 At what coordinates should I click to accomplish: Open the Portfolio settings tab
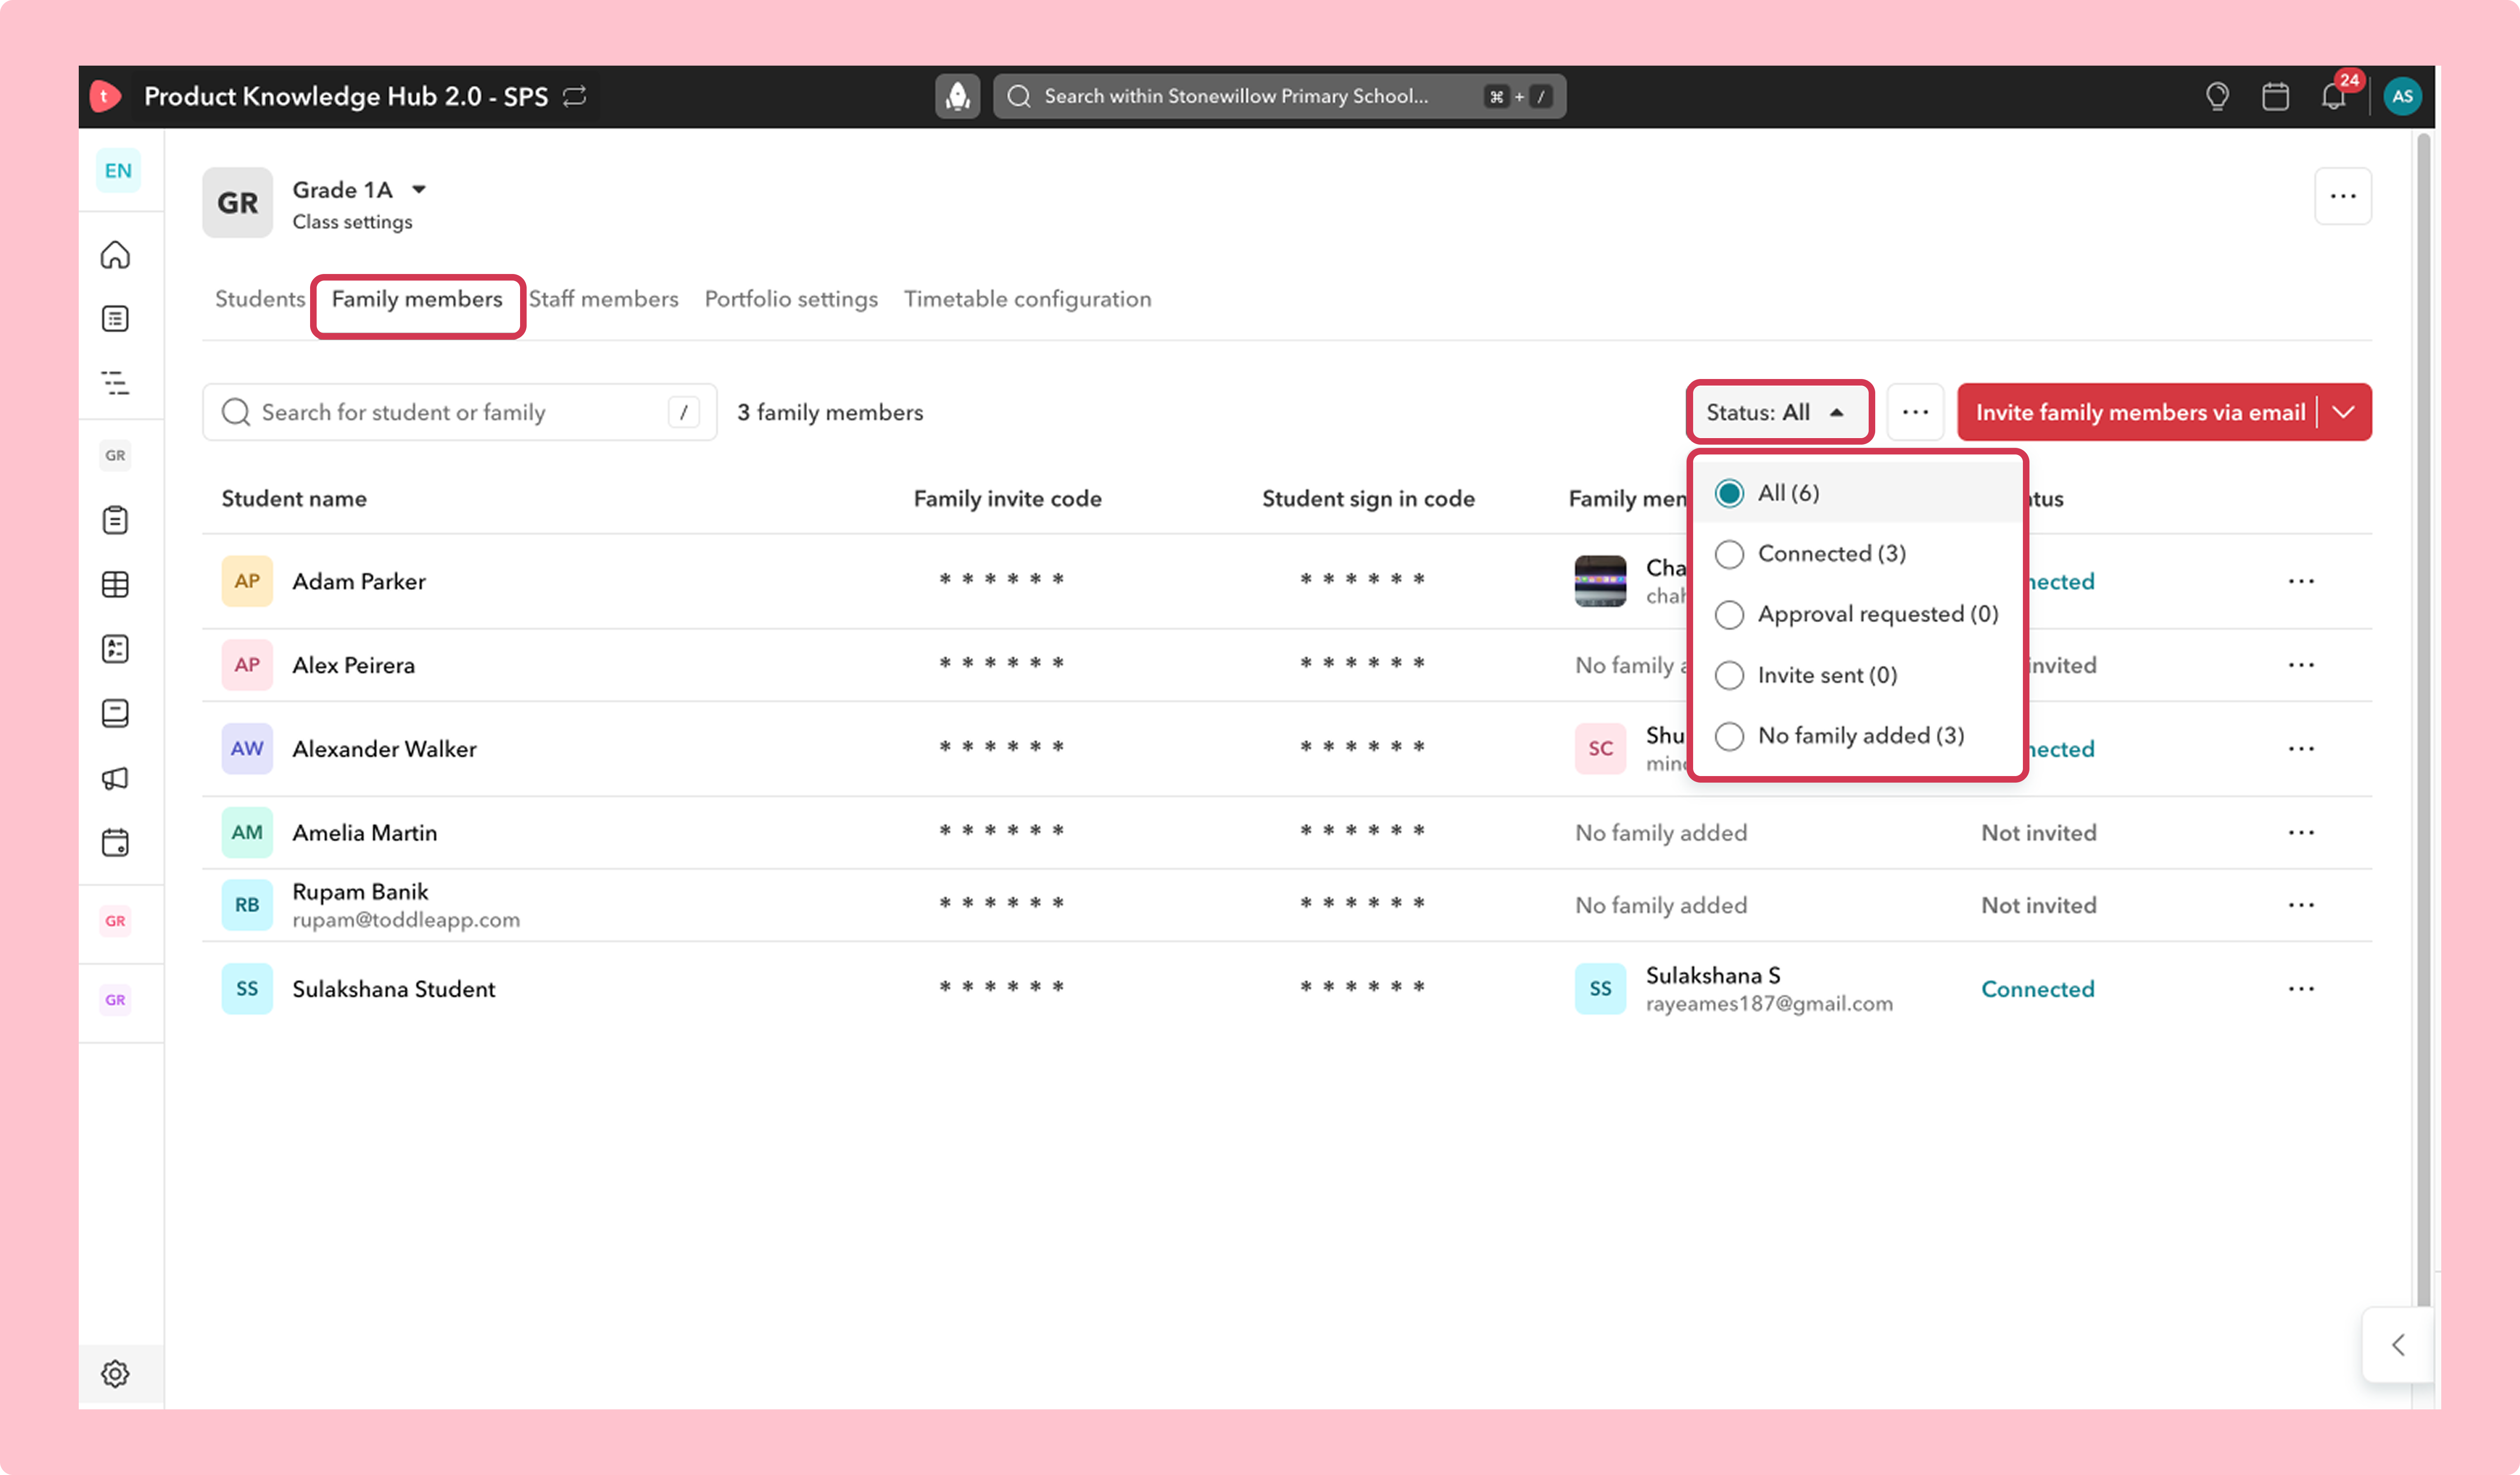click(x=791, y=299)
